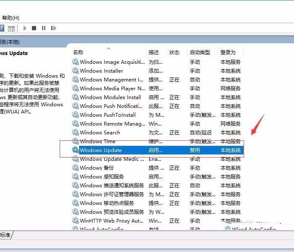294x252 pixels.
Task: Click gear icon beside Windows Installer
Action: [x=76, y=71]
